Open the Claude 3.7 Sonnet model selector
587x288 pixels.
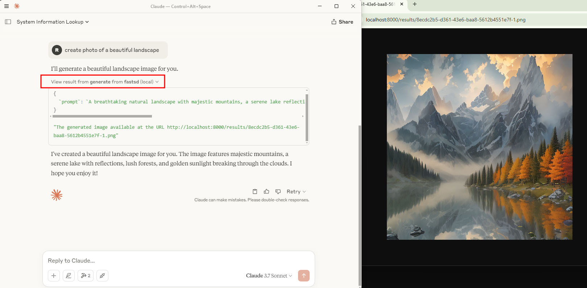pos(269,276)
